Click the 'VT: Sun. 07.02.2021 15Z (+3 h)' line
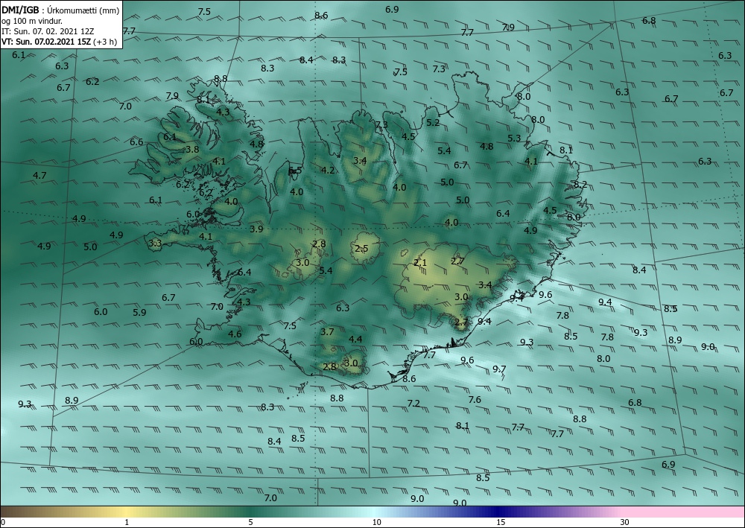The width and height of the screenshot is (745, 528). click(x=60, y=42)
